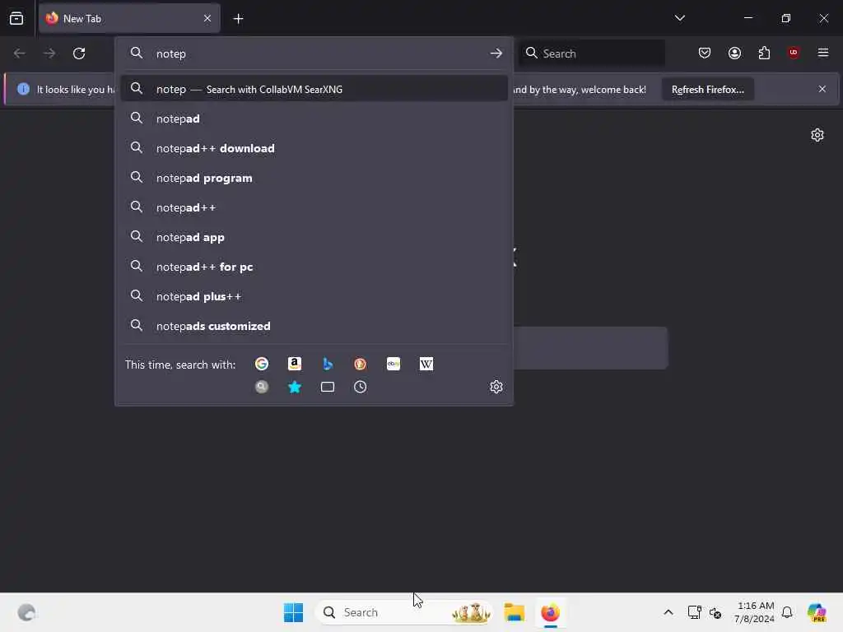
Task: Close the New Tab tab
Action: click(207, 18)
